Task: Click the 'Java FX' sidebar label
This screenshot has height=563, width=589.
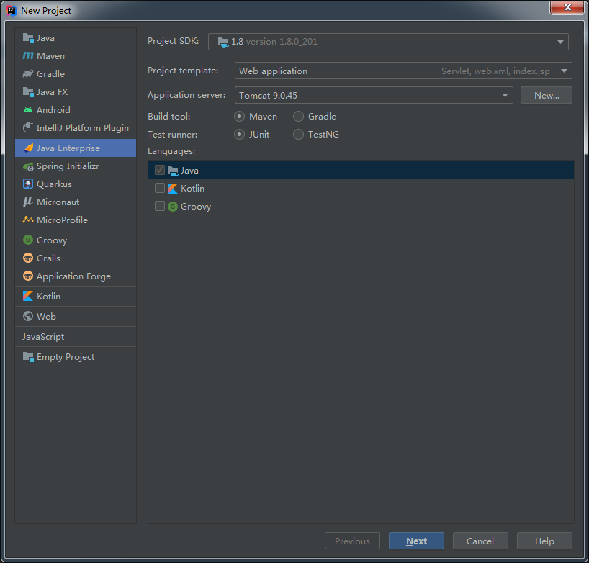Action: pyautogui.click(x=53, y=92)
